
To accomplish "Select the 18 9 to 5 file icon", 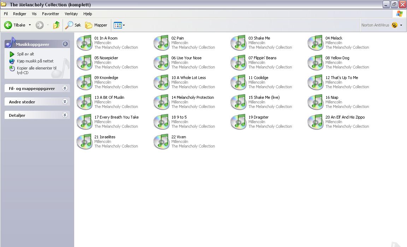I will coord(161,121).
